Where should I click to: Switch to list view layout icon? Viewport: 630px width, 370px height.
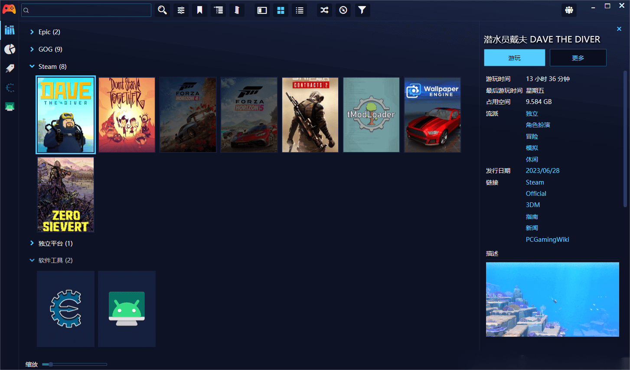point(300,10)
